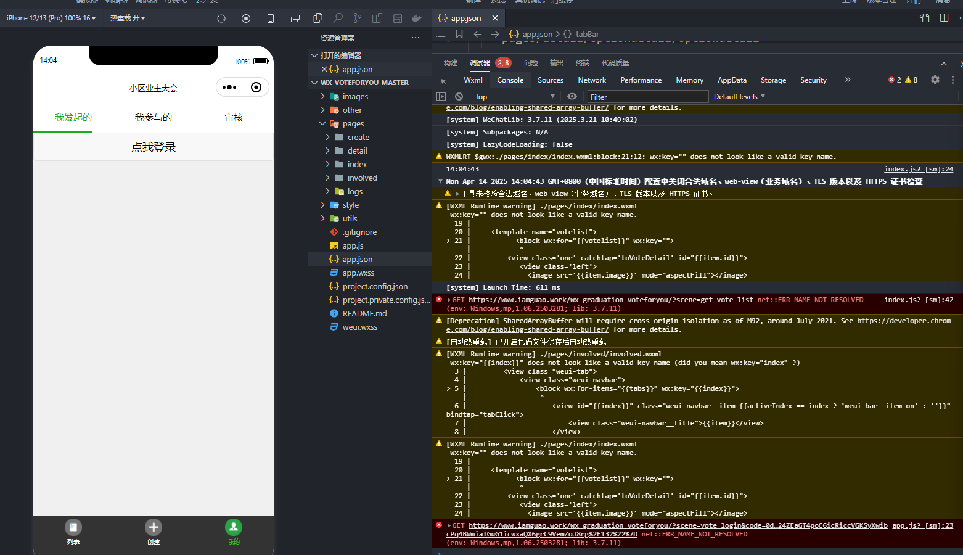Open the iPhone 12/13 (Pro) device dropdown

(51, 18)
